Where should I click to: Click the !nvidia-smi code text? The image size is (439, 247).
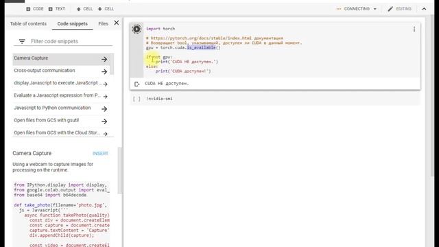159,99
